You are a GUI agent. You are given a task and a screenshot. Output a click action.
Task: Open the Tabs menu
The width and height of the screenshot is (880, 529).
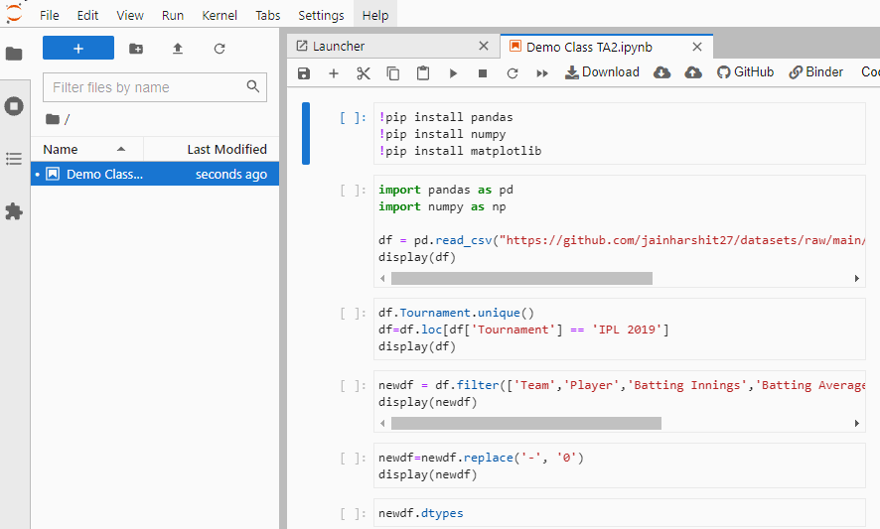click(268, 15)
